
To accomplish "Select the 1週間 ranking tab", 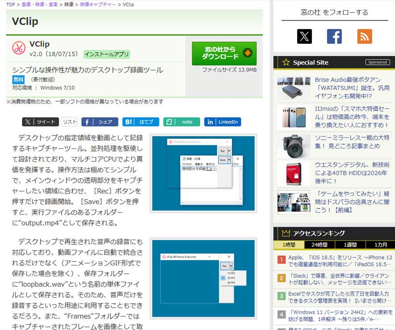I will coord(350,245).
